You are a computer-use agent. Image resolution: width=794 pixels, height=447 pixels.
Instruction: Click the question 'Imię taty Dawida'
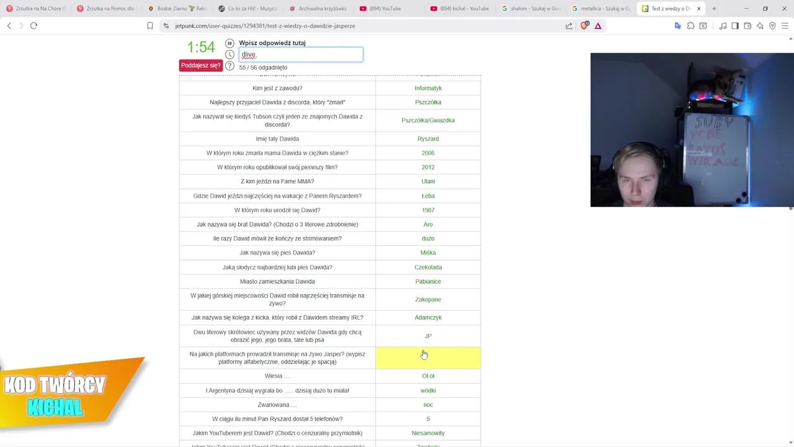point(277,139)
